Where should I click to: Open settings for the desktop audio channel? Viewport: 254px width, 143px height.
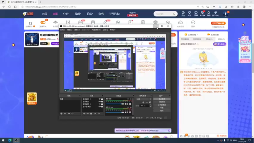click(130, 104)
